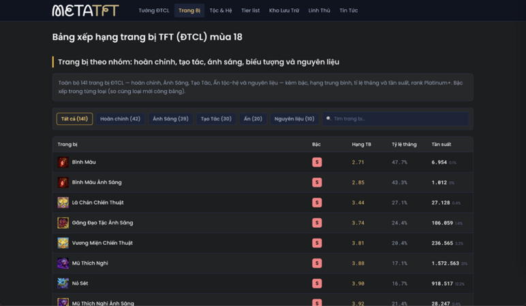This screenshot has height=306, width=526.
Task: Click frequency value 106.059
Action: [x=442, y=223]
